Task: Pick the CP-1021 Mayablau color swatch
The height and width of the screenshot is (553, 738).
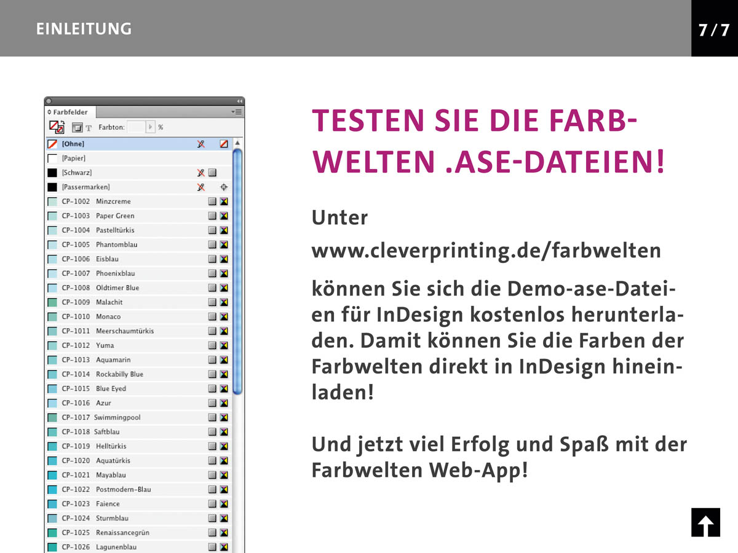Action: coord(52,475)
